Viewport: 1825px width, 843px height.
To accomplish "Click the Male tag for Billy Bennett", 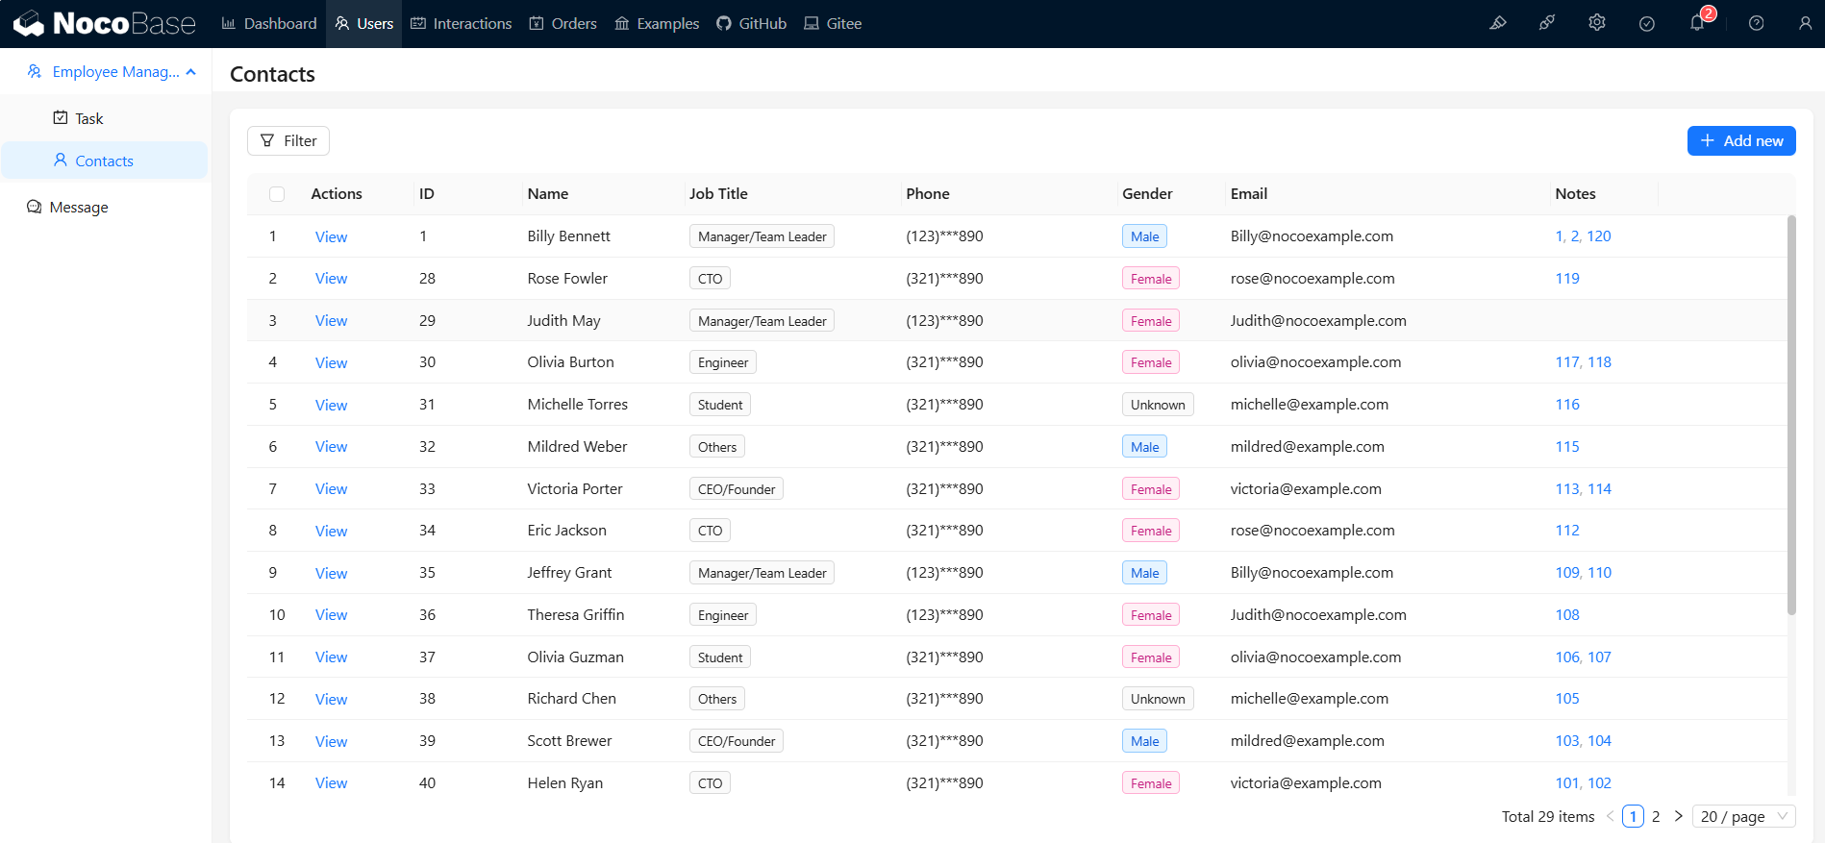I will (1144, 236).
